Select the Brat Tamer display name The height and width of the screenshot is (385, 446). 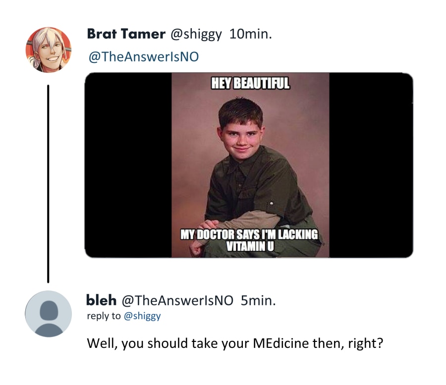click(126, 34)
